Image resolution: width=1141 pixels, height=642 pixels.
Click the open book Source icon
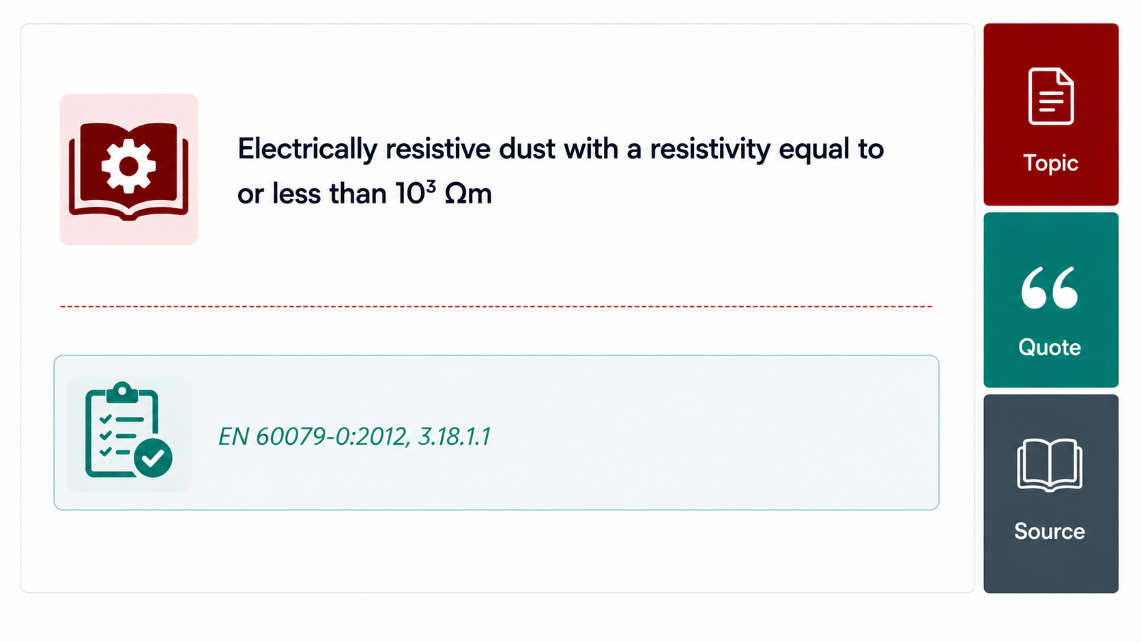coord(1050,465)
